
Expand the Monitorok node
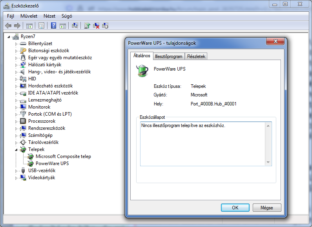[x=16, y=107]
